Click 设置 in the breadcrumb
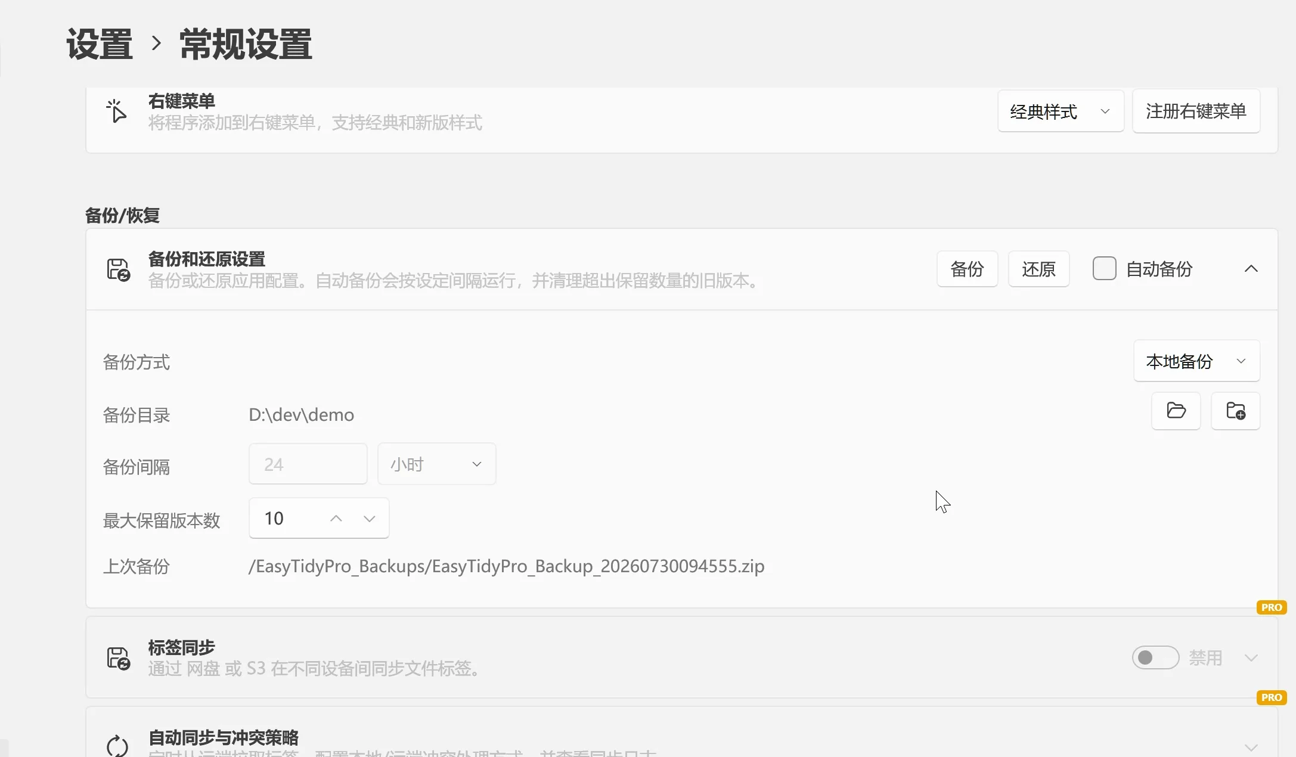This screenshot has width=1296, height=757. point(100,44)
